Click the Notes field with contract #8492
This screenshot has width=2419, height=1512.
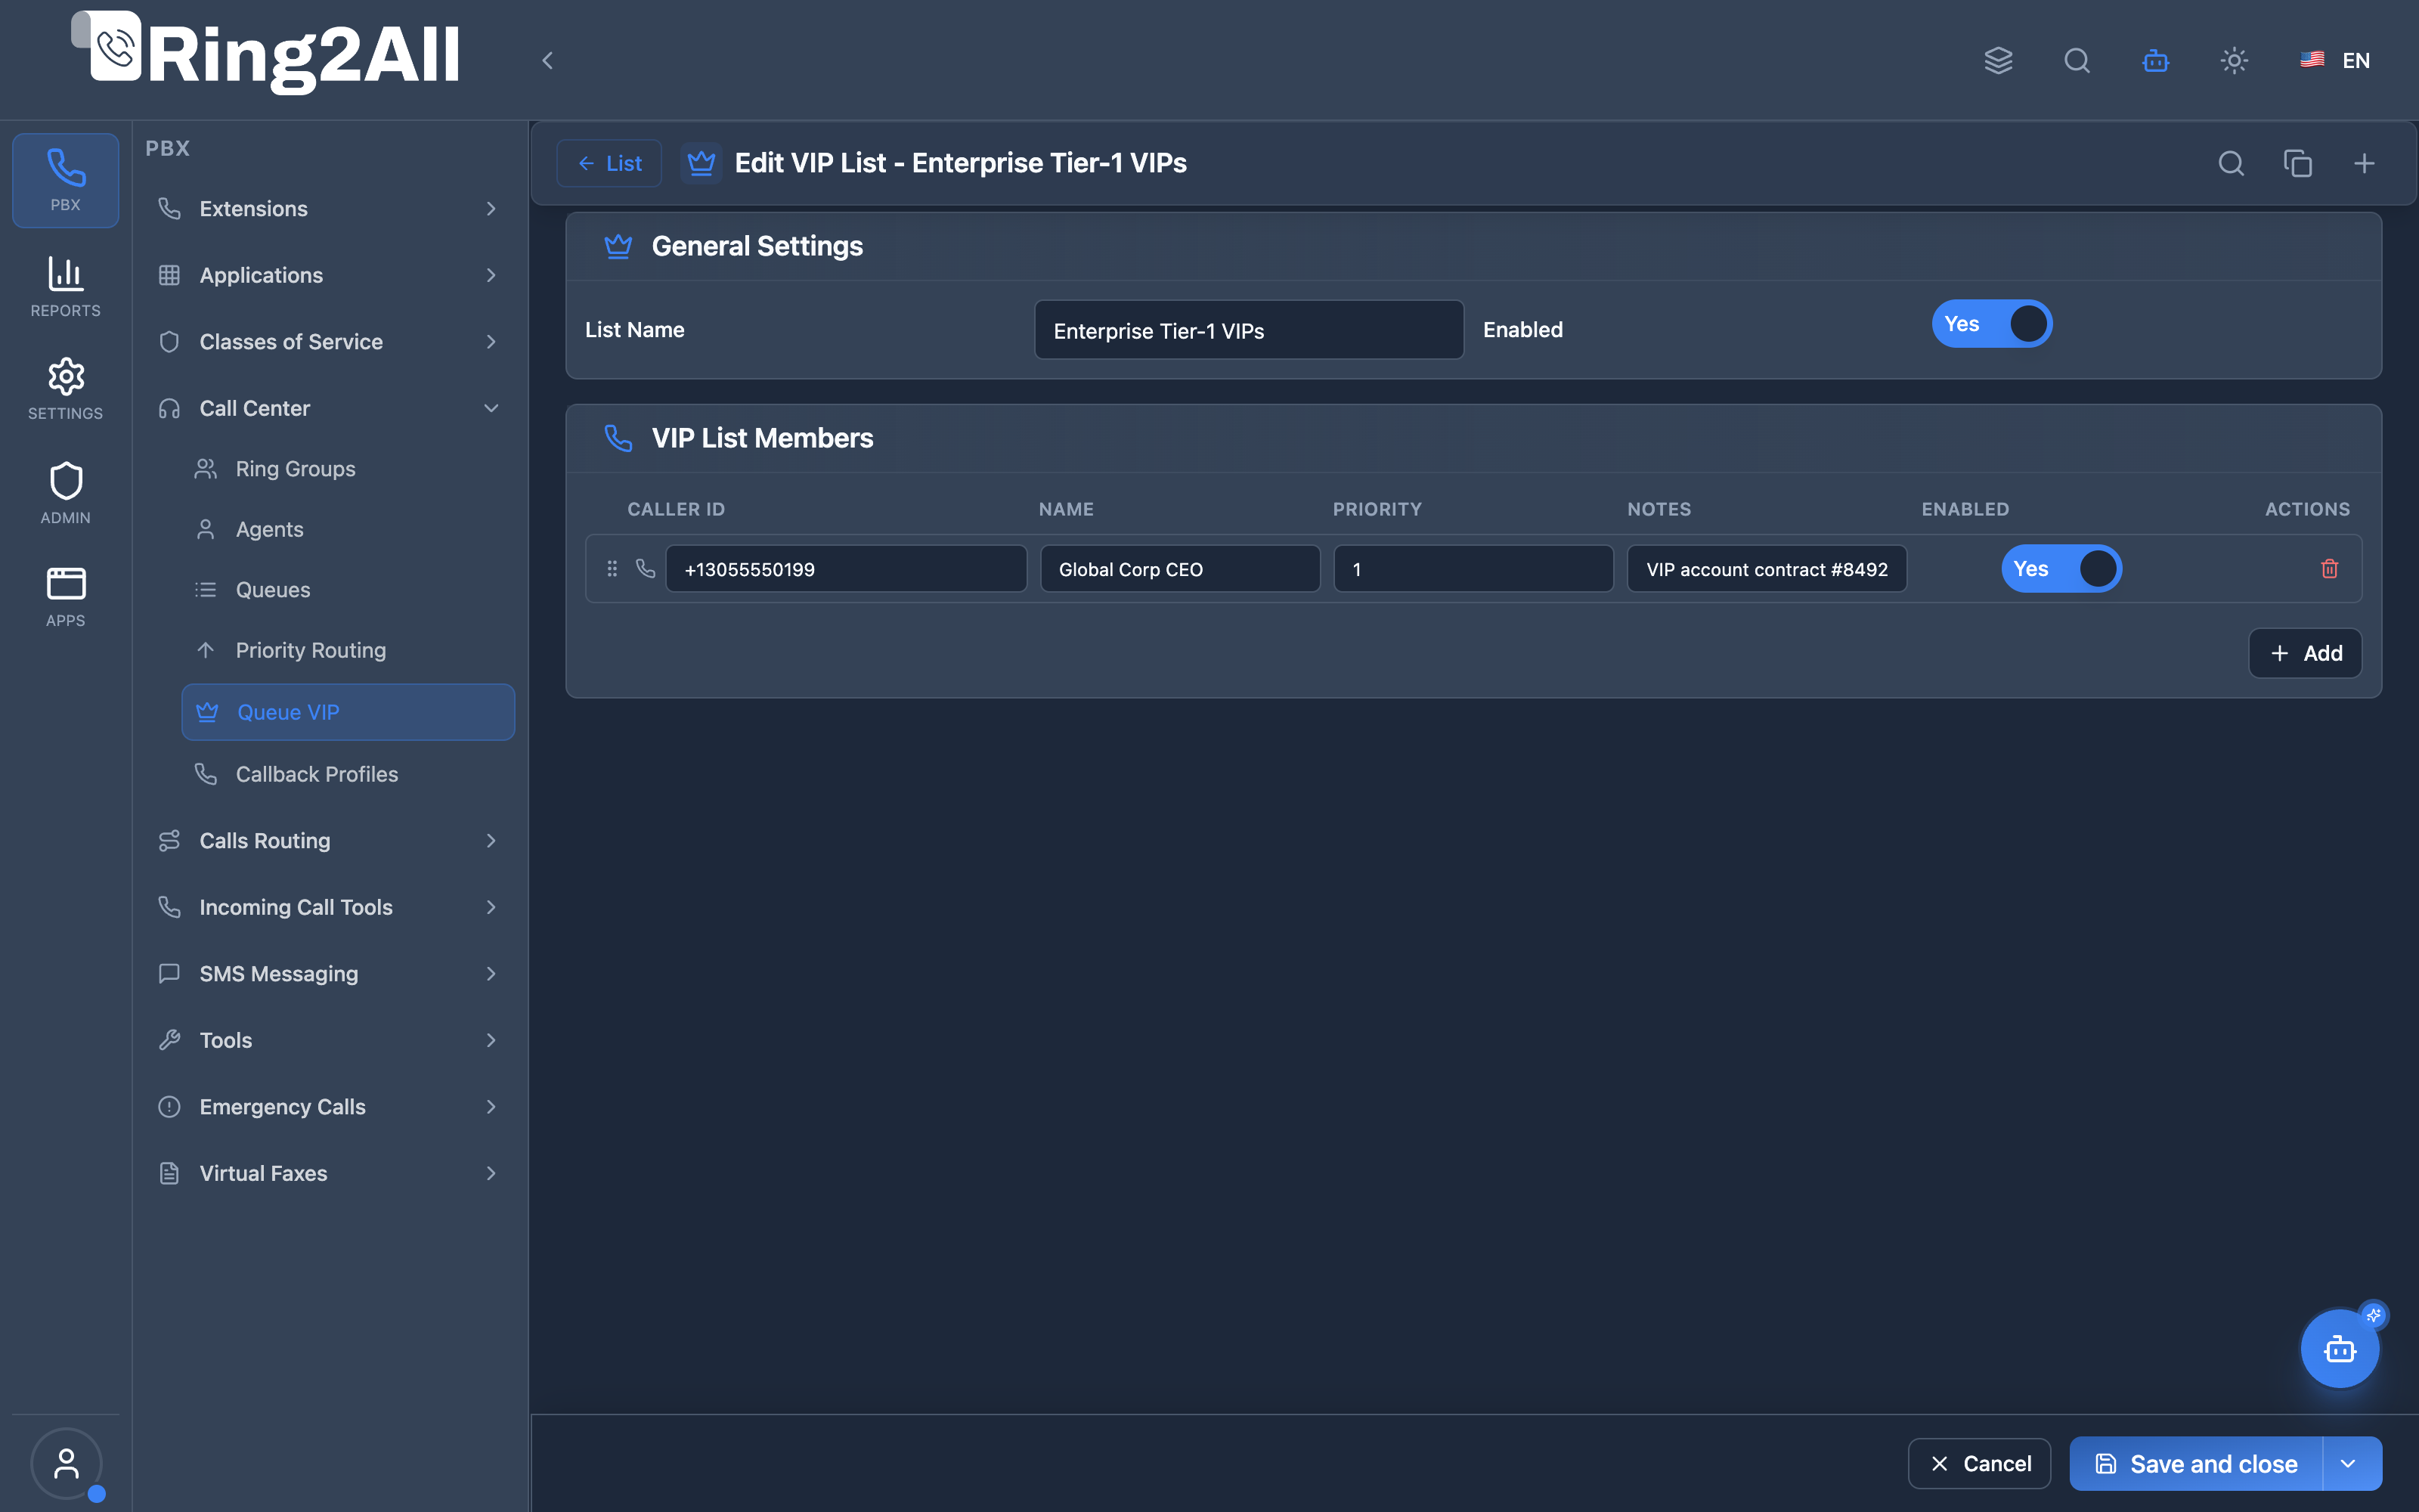pos(1767,569)
